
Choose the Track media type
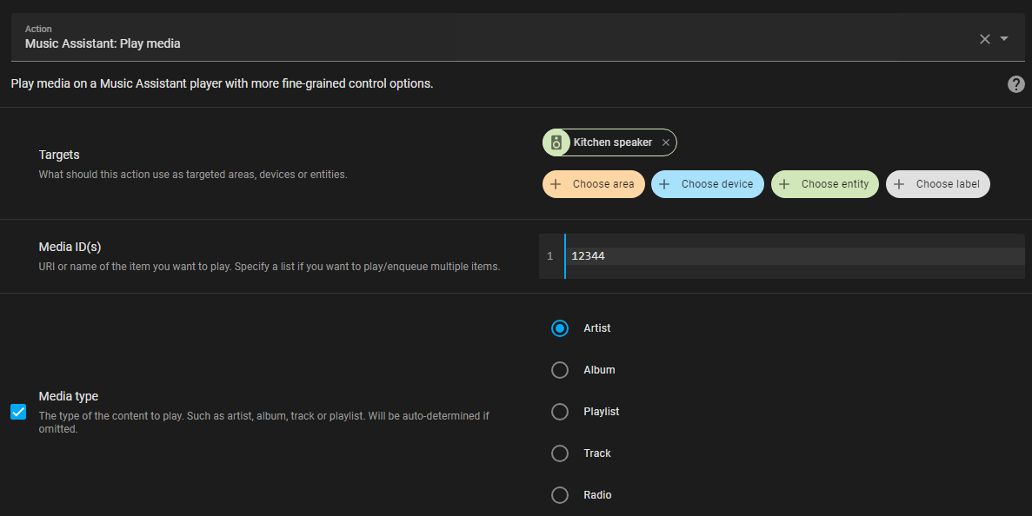560,453
